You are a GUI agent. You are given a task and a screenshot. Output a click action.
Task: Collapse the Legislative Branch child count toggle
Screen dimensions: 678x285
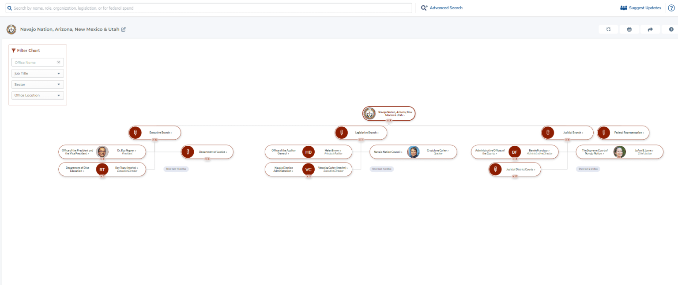(361, 140)
